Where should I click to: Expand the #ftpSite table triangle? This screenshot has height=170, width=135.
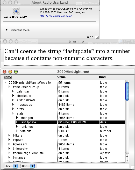pos(9,140)
